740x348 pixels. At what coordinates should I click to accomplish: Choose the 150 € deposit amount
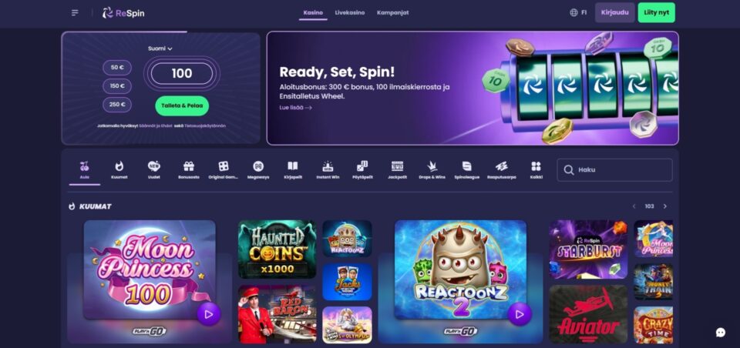117,85
